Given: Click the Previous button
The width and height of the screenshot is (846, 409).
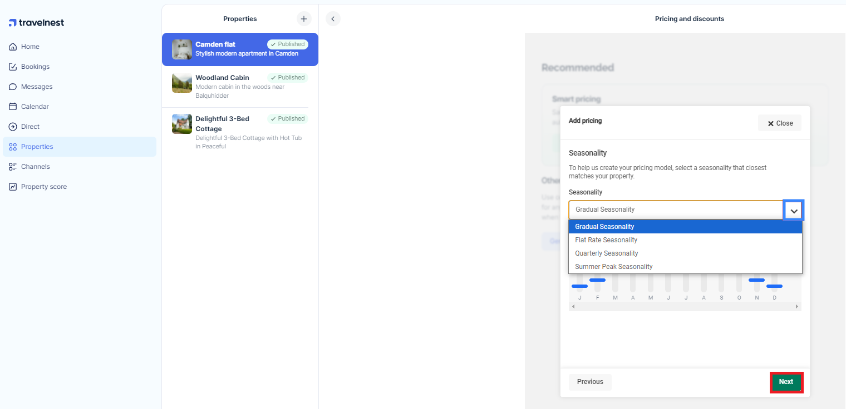Looking at the screenshot, I should [x=590, y=382].
